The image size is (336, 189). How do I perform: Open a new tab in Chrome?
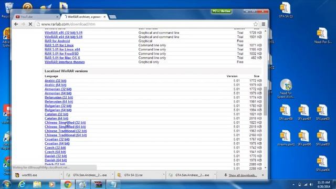pyautogui.click(x=113, y=17)
